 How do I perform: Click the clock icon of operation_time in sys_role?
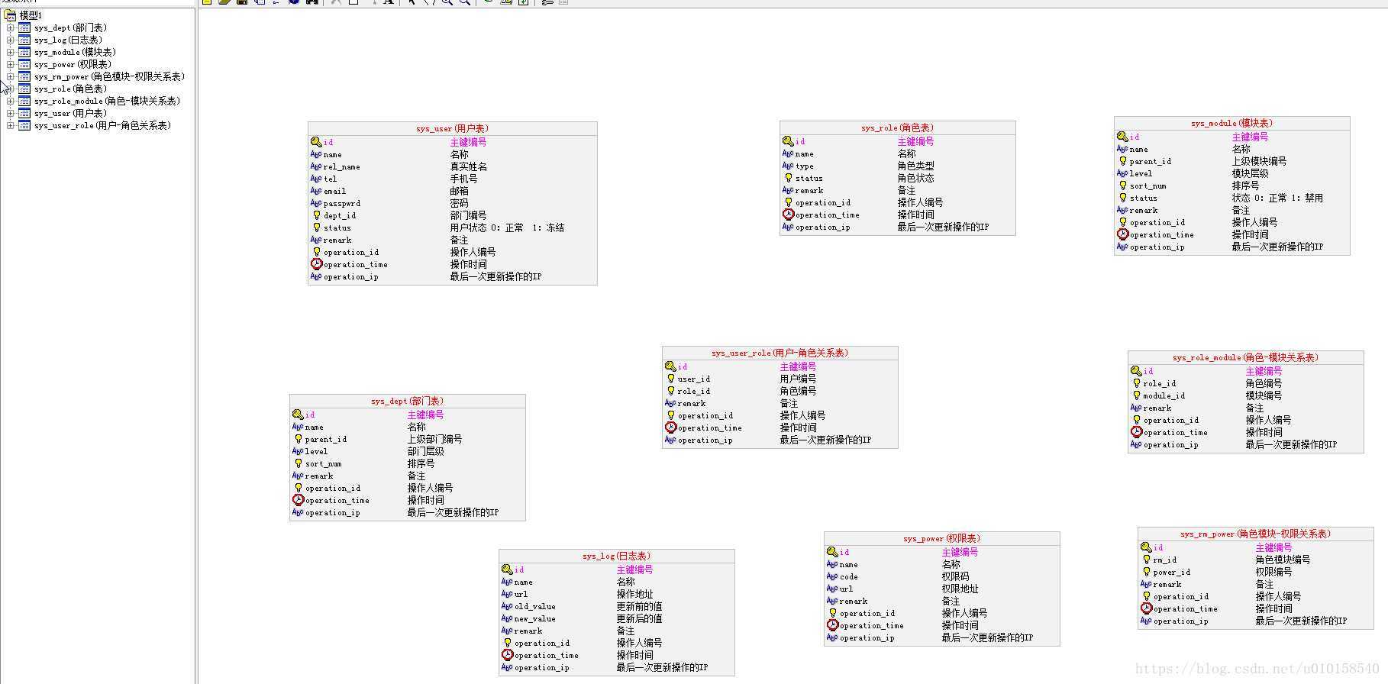click(789, 215)
